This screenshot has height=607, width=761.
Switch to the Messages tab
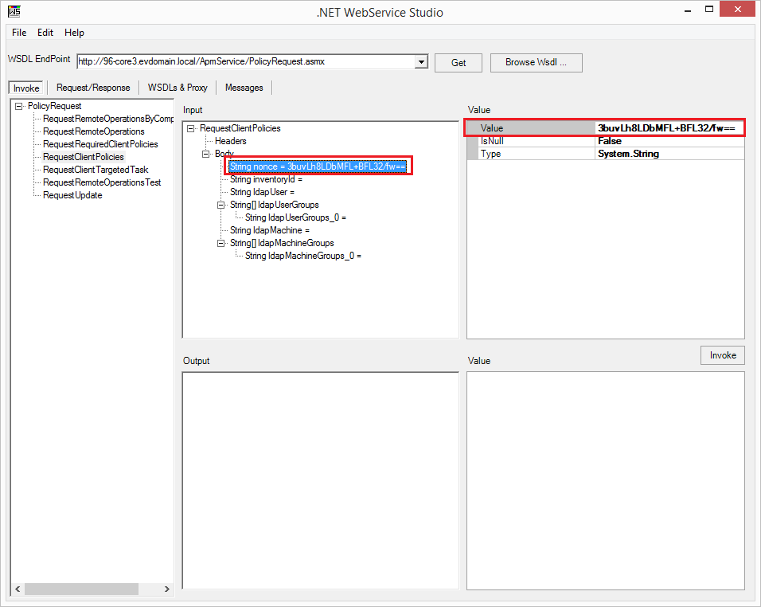(x=244, y=88)
